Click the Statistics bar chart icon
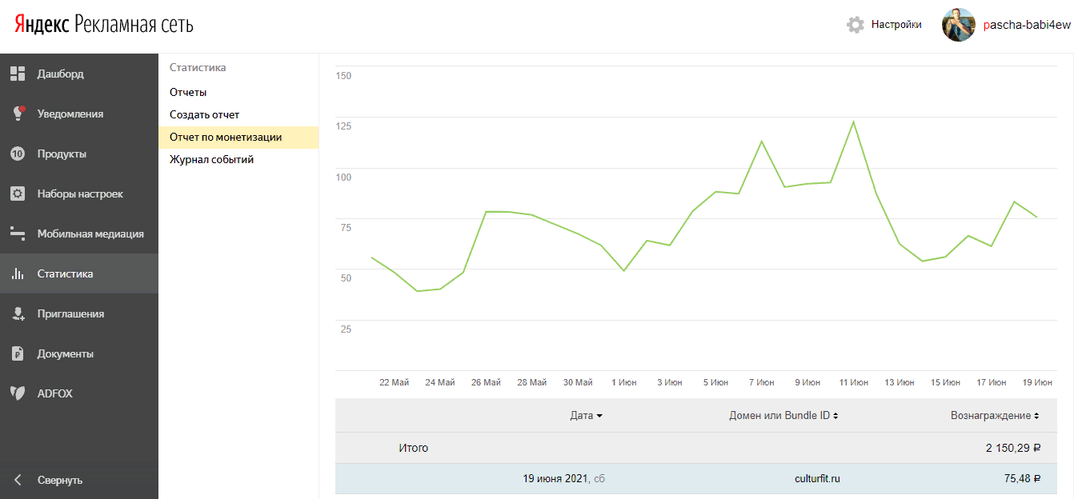The height and width of the screenshot is (499, 1074). (18, 273)
